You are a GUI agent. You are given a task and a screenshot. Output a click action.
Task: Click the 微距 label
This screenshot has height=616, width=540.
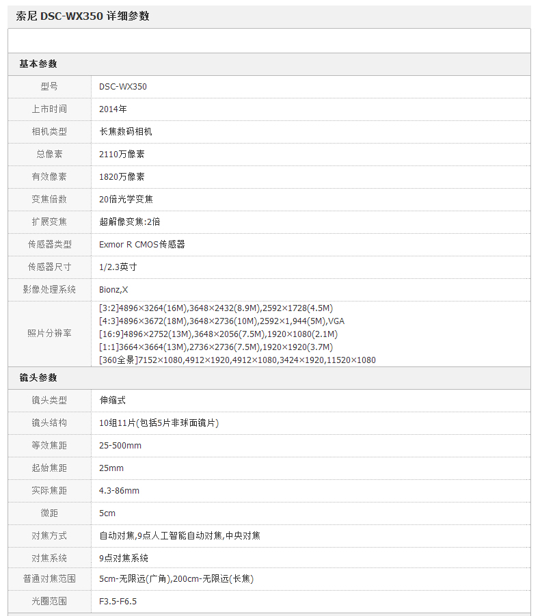(49, 513)
